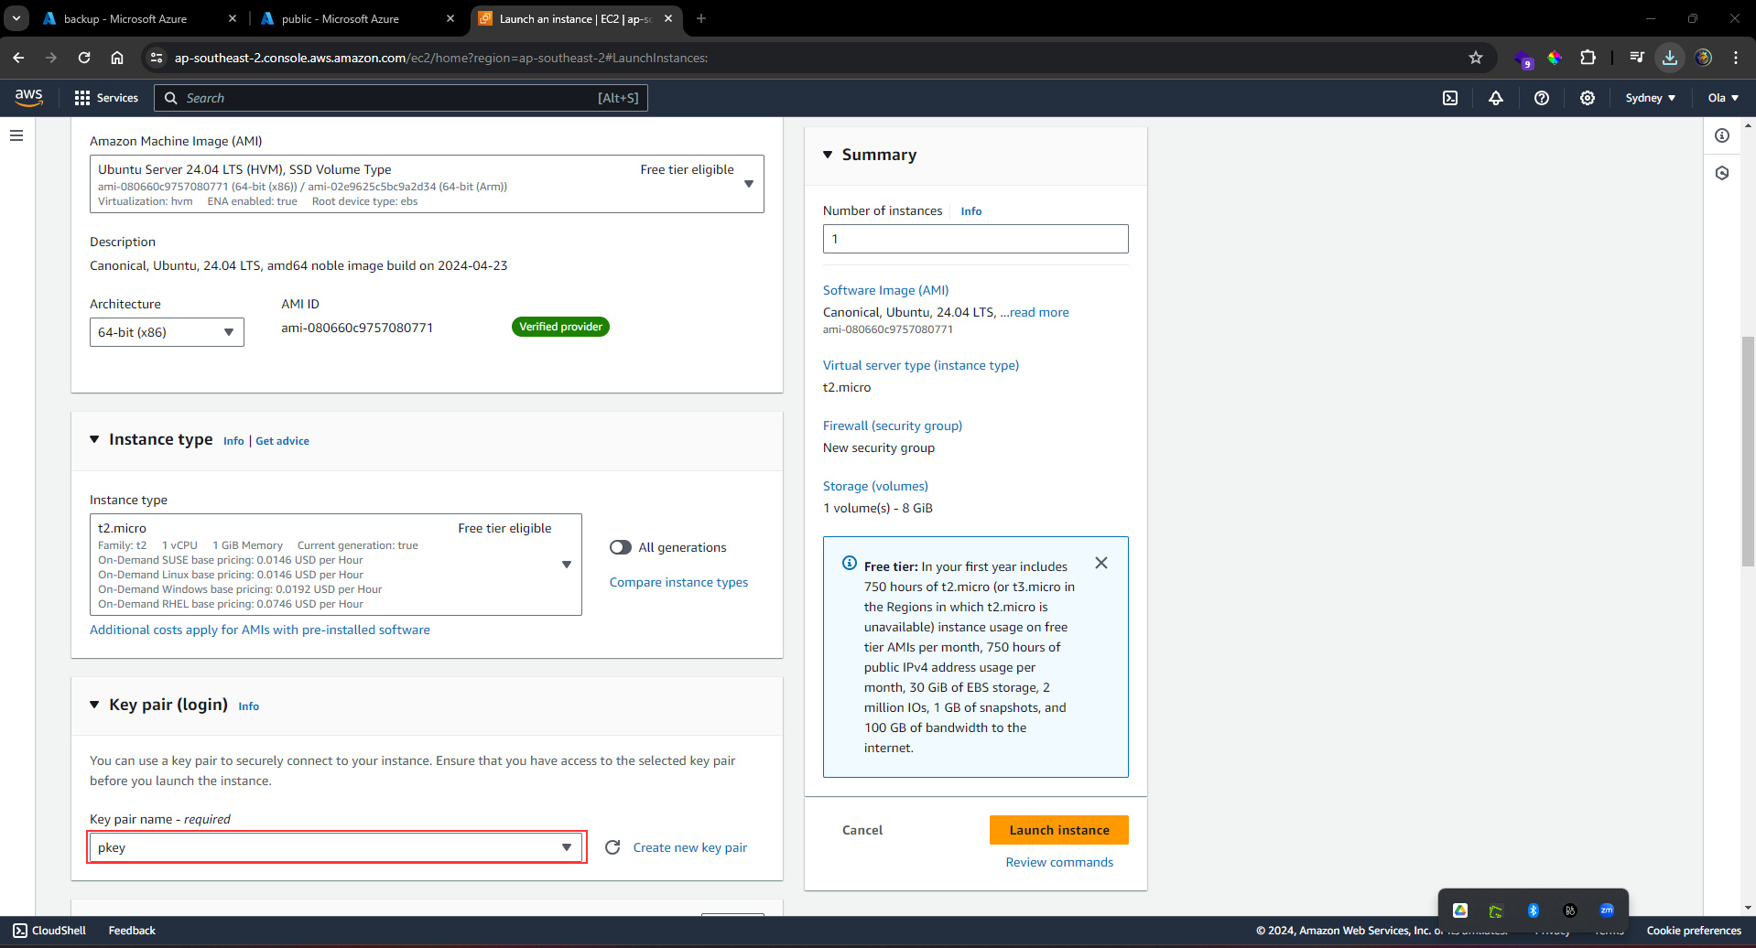The image size is (1756, 948).
Task: Open the Ola account menu
Action: [x=1723, y=98]
